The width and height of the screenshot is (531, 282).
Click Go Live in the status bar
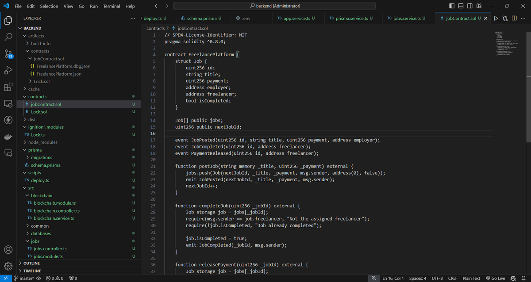pyautogui.click(x=495, y=278)
